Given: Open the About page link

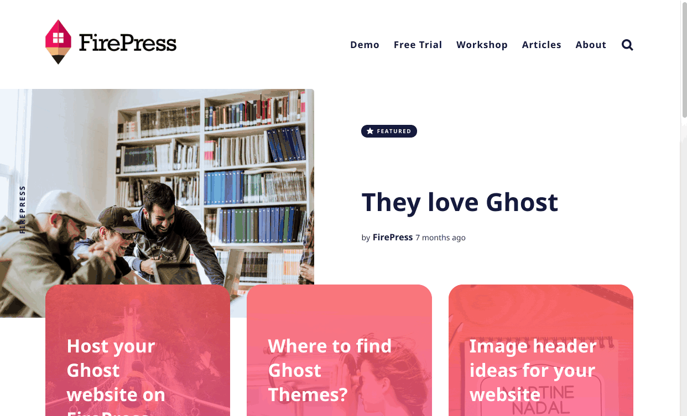Looking at the screenshot, I should pyautogui.click(x=591, y=45).
